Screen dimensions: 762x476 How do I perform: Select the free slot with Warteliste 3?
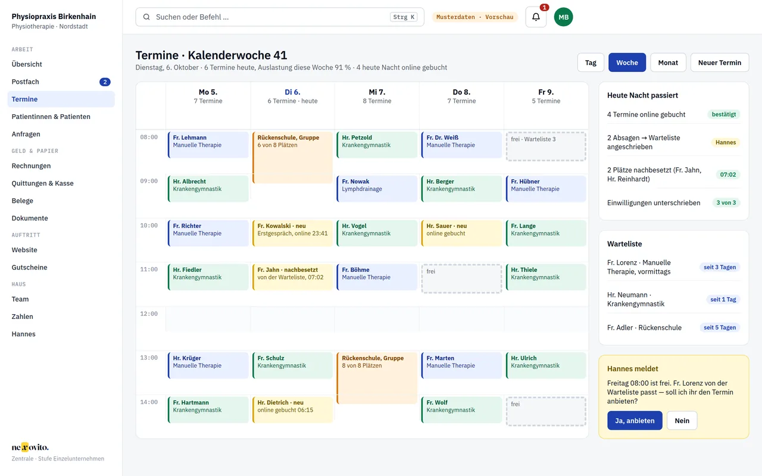click(546, 146)
